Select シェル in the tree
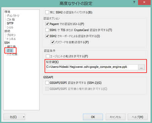This screenshot has width=152, height=123. [x=10, y=27]
